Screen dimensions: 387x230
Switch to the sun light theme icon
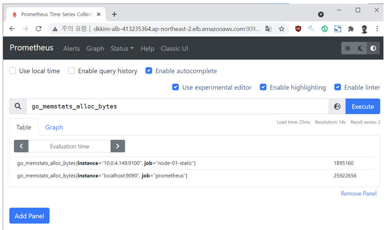coord(348,48)
